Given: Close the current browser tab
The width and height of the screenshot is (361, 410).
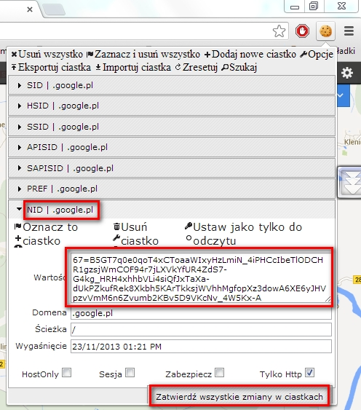Looking at the screenshot, I should (30, 9).
